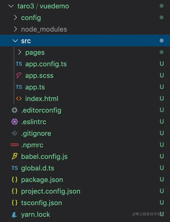The width and height of the screenshot is (170, 222).
Task: Expand the config folder chevron
Action: point(16,18)
